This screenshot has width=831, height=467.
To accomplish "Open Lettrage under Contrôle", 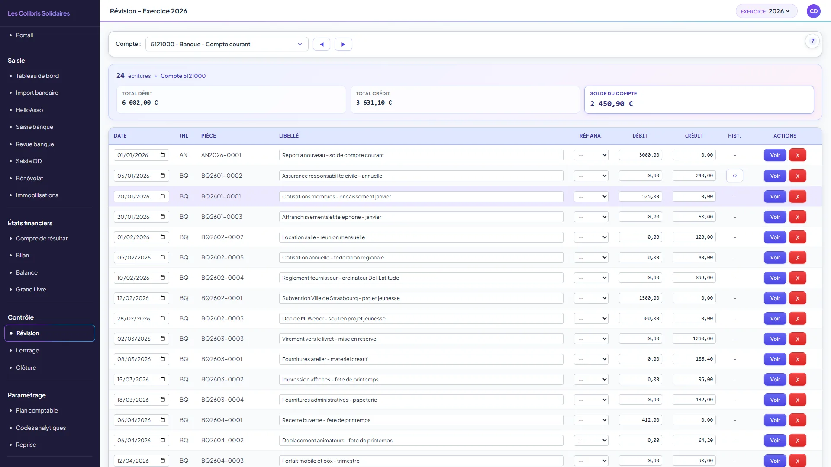I will pos(28,350).
